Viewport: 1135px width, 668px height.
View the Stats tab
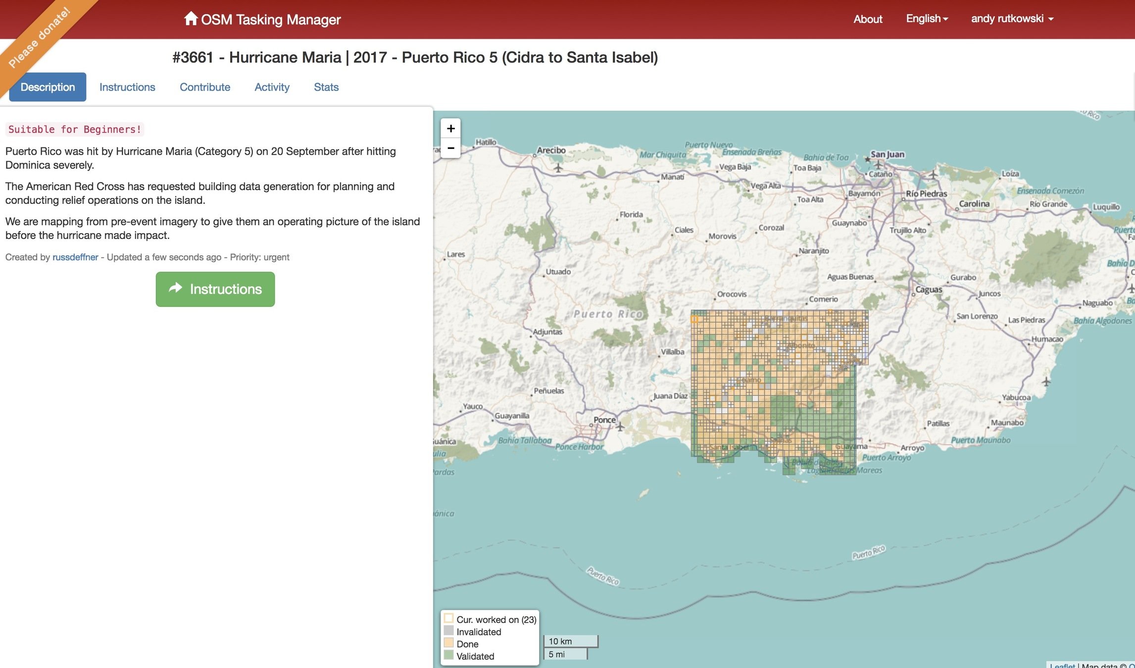[x=326, y=87]
